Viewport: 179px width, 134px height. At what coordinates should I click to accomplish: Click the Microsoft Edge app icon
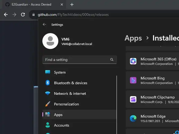tap(133, 118)
